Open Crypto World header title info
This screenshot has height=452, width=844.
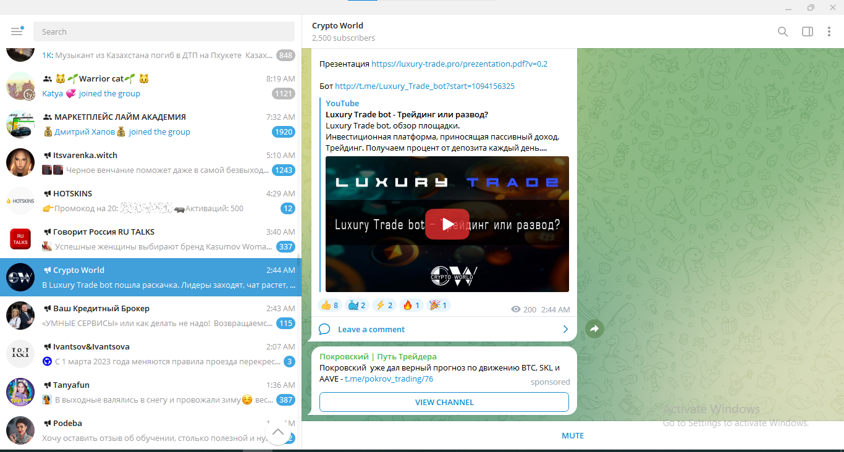pos(337,25)
